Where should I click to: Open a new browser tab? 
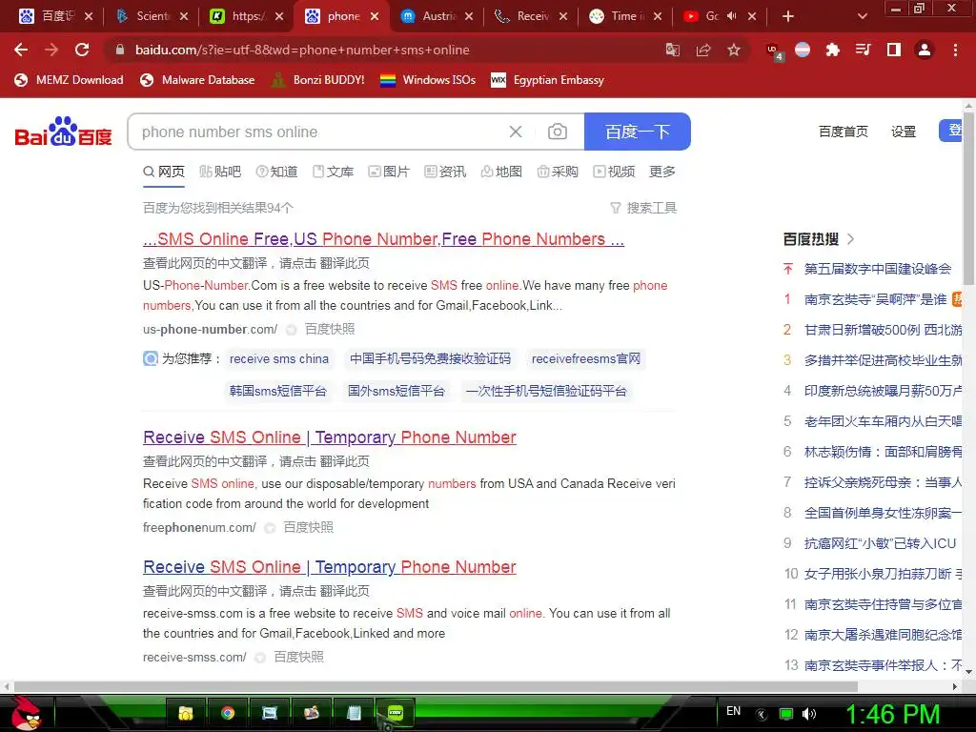point(787,16)
